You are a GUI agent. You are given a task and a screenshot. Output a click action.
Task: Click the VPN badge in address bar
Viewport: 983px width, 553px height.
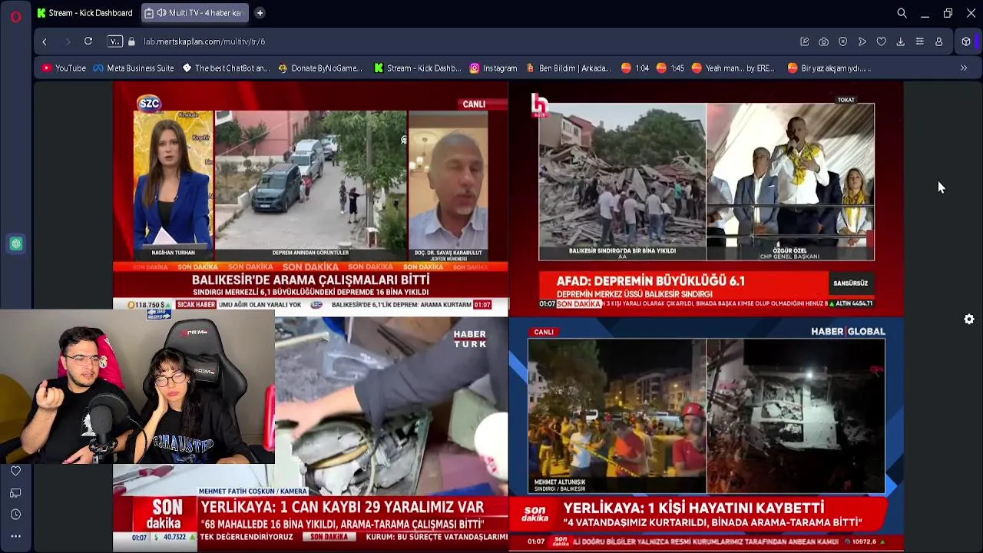click(x=114, y=41)
